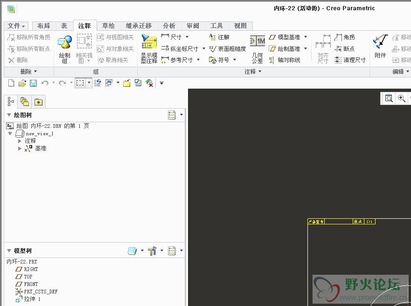This screenshot has height=306, width=411.
Task: Click the 轴对称线 axis symmetry line tool
Action: coord(285,60)
